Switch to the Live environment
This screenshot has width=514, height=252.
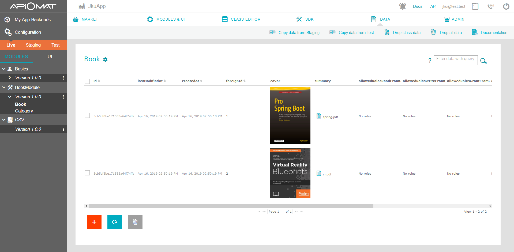(x=11, y=45)
